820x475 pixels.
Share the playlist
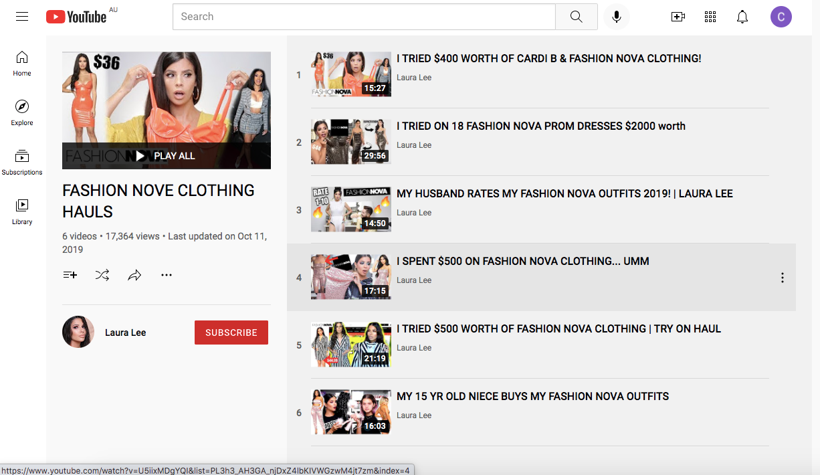coord(134,275)
